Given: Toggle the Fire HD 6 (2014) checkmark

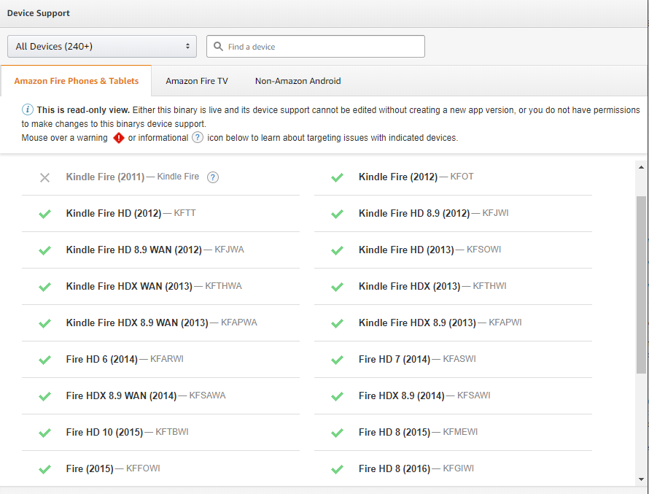Looking at the screenshot, I should (x=44, y=360).
